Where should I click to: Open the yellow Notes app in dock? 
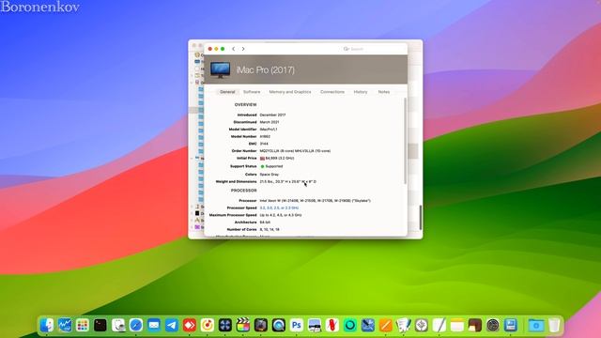[x=457, y=326]
